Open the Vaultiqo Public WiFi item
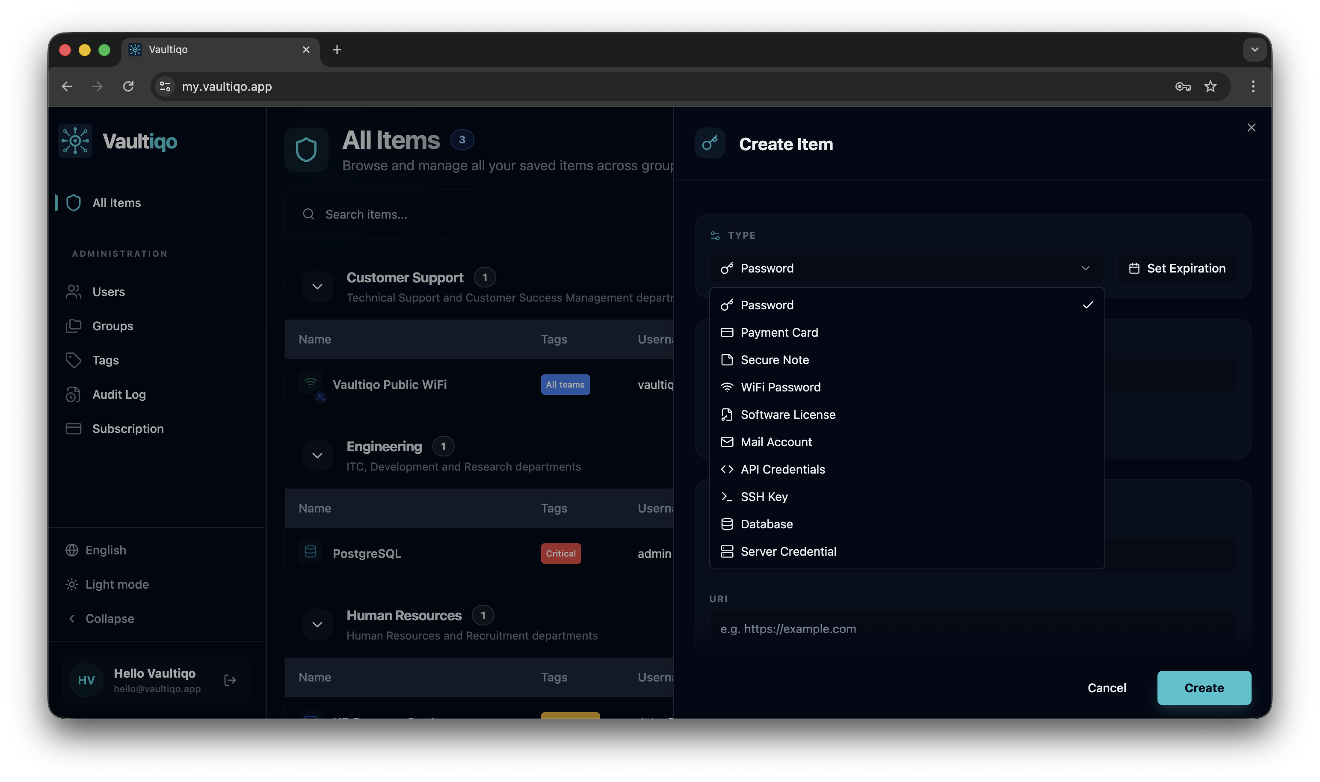This screenshot has height=782, width=1320. [390, 385]
